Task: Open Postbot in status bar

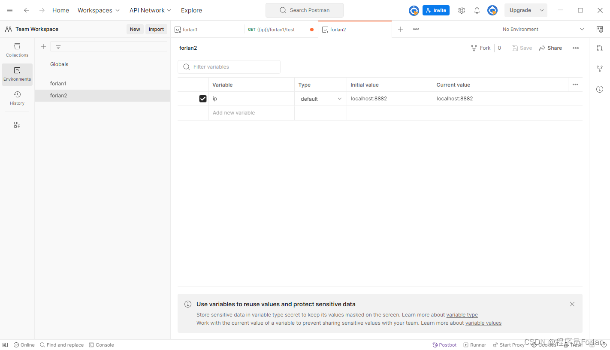Action: tap(444, 345)
